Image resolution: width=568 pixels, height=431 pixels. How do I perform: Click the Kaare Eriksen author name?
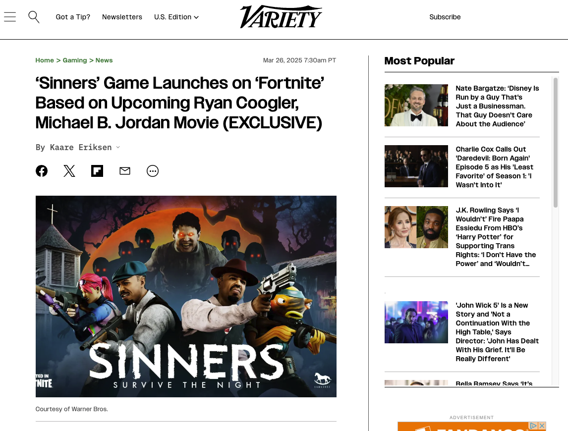(81, 148)
